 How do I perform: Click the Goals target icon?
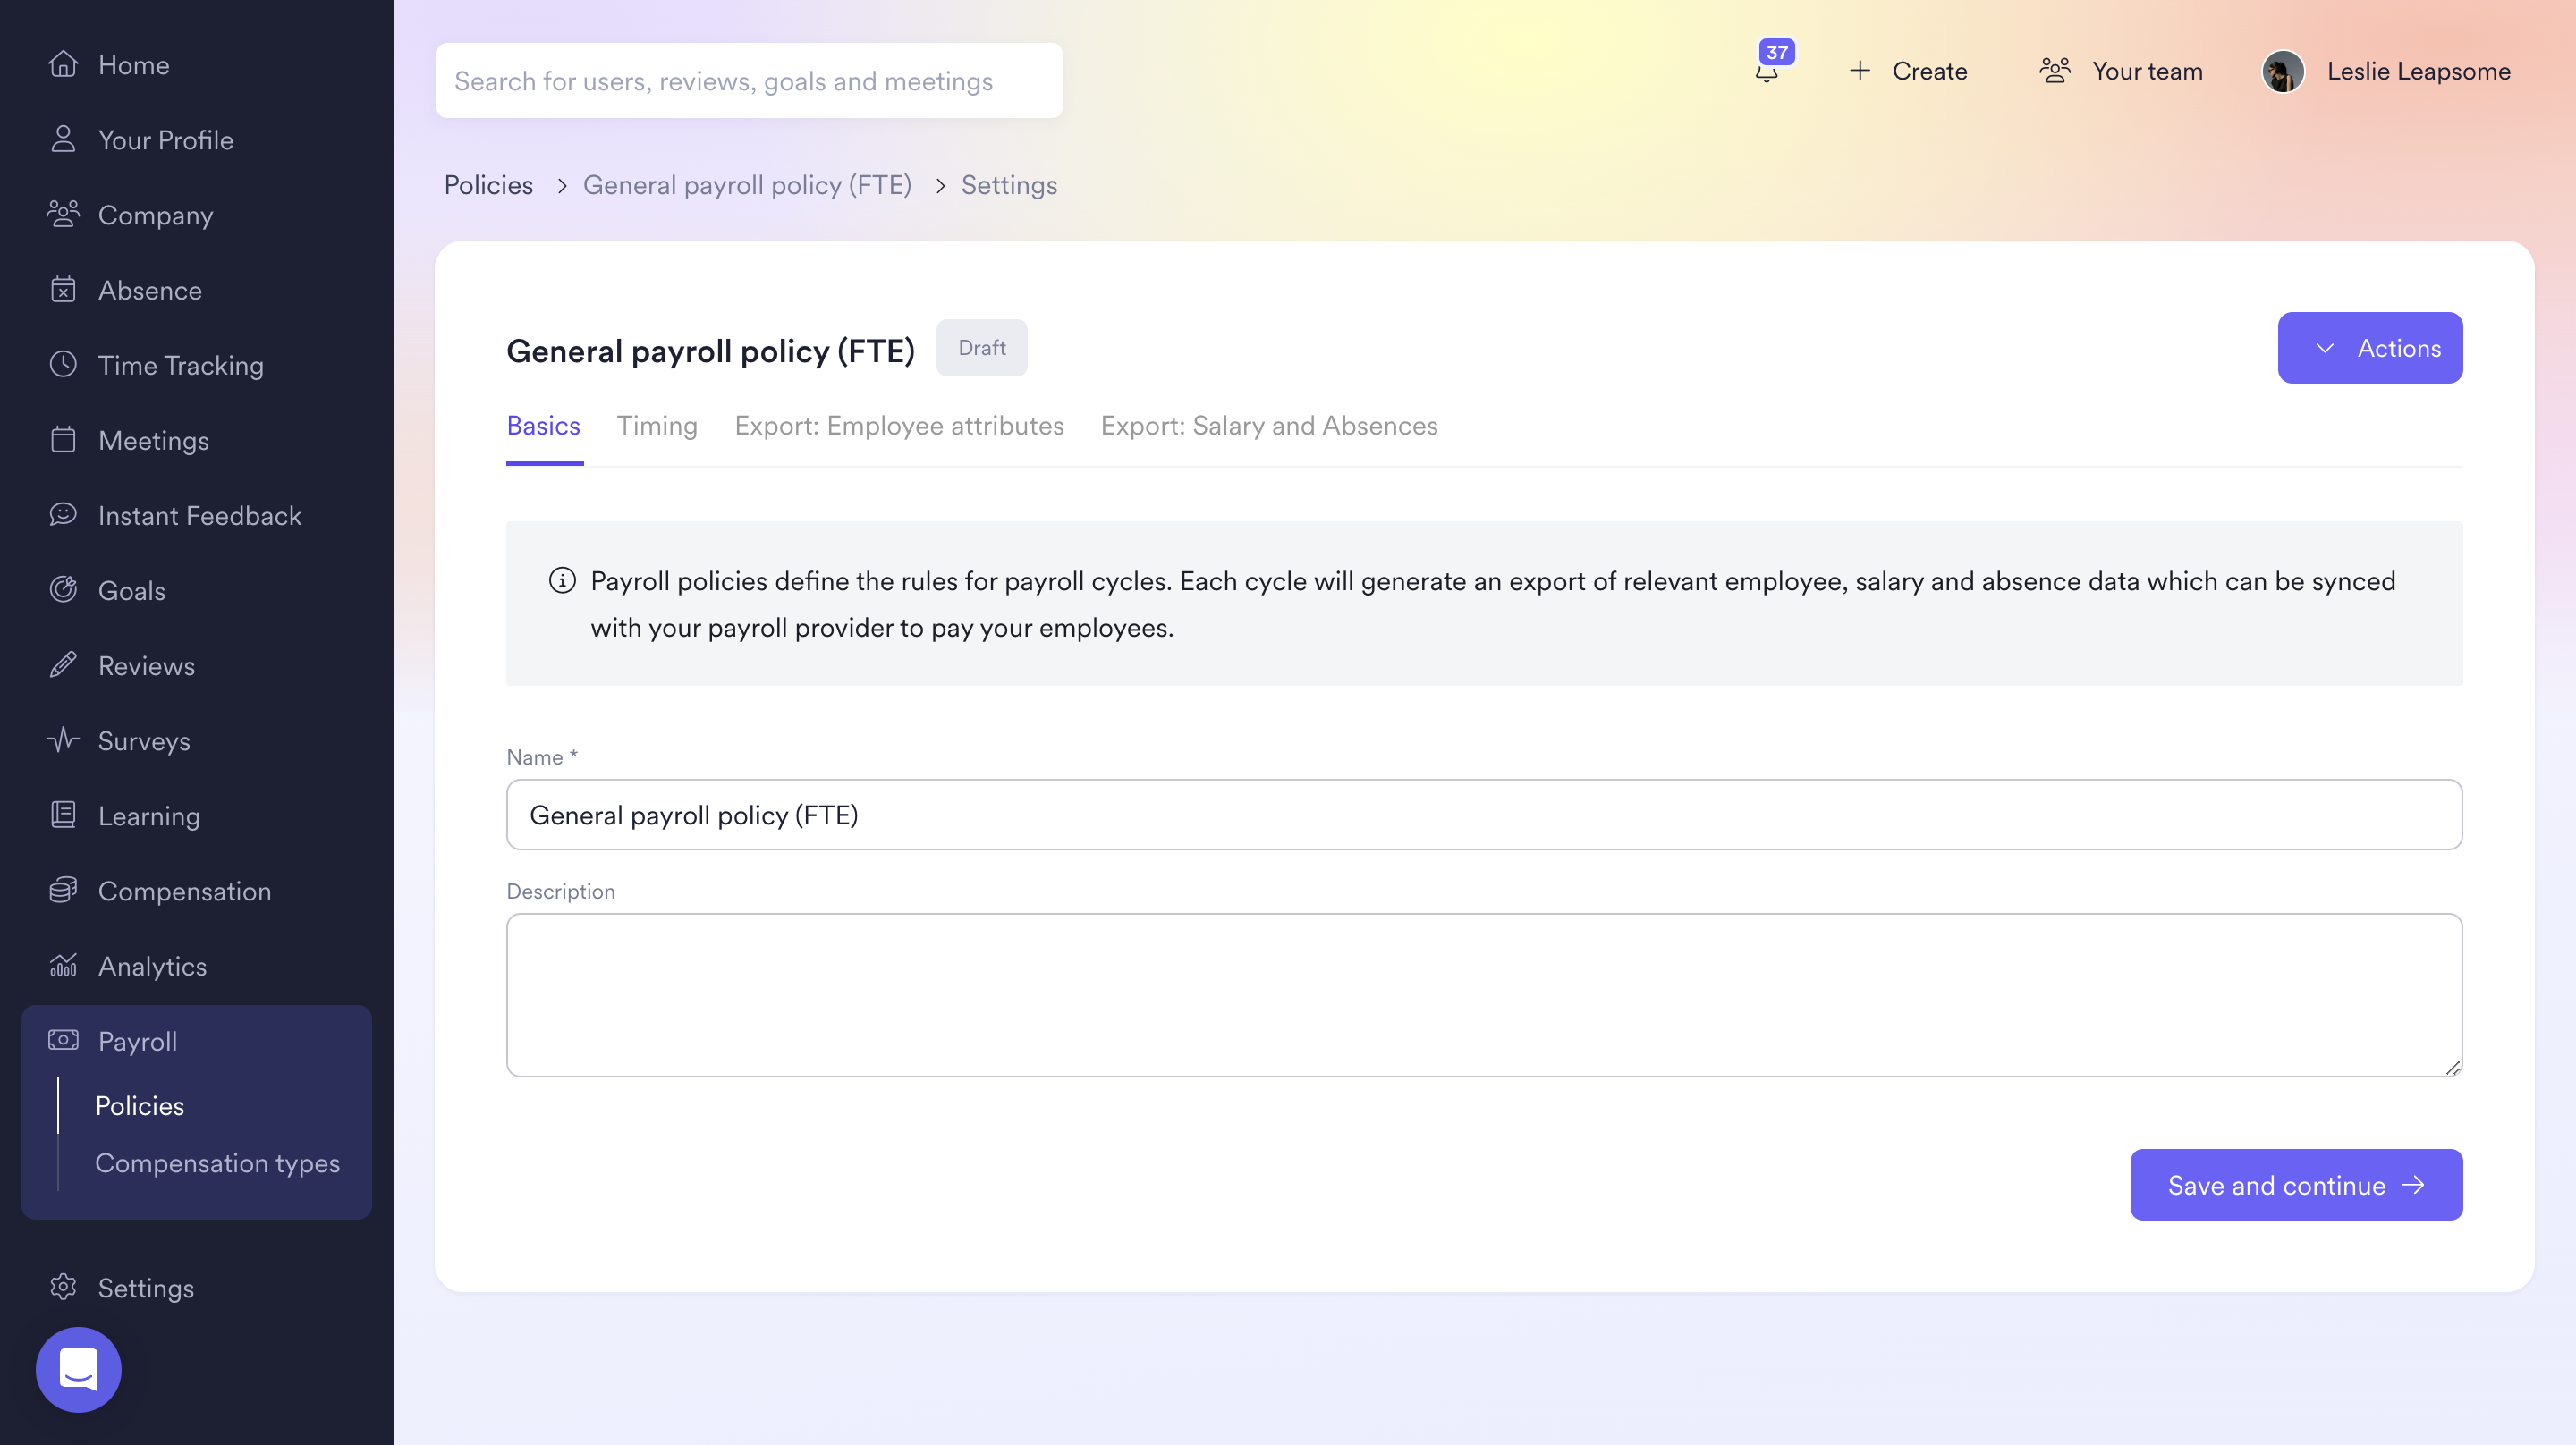pos(63,590)
